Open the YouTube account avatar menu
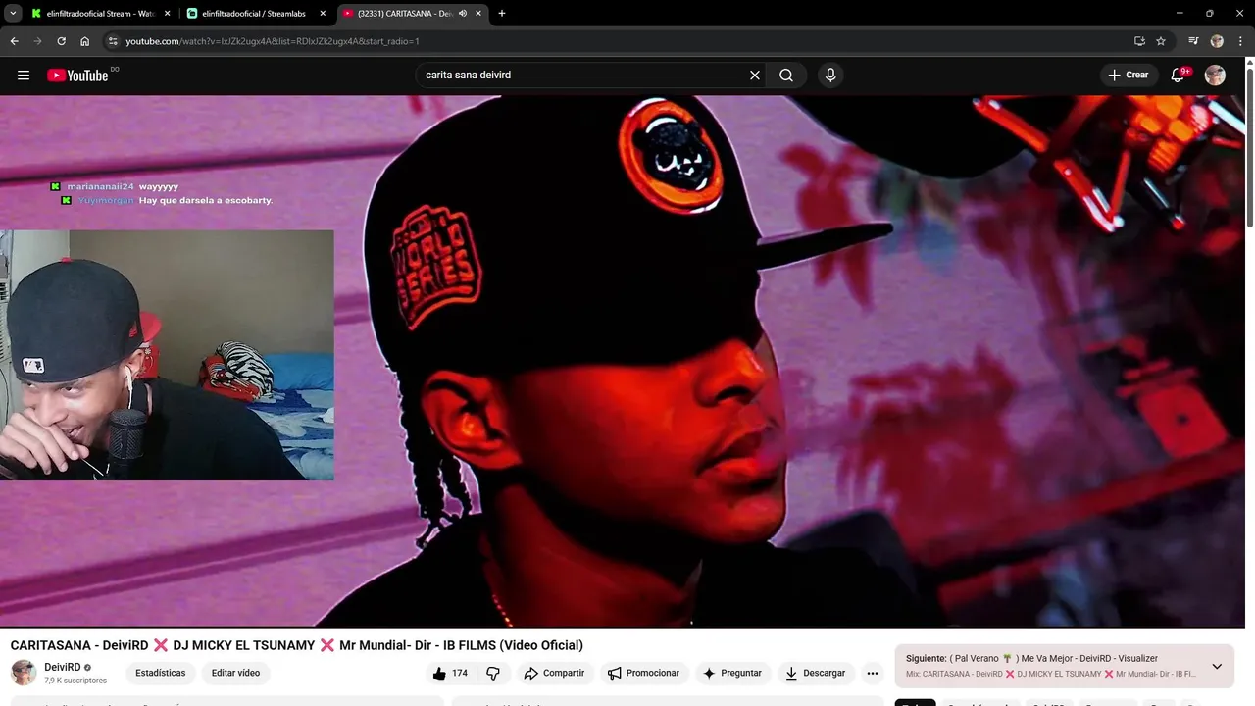The height and width of the screenshot is (706, 1255). (1215, 76)
